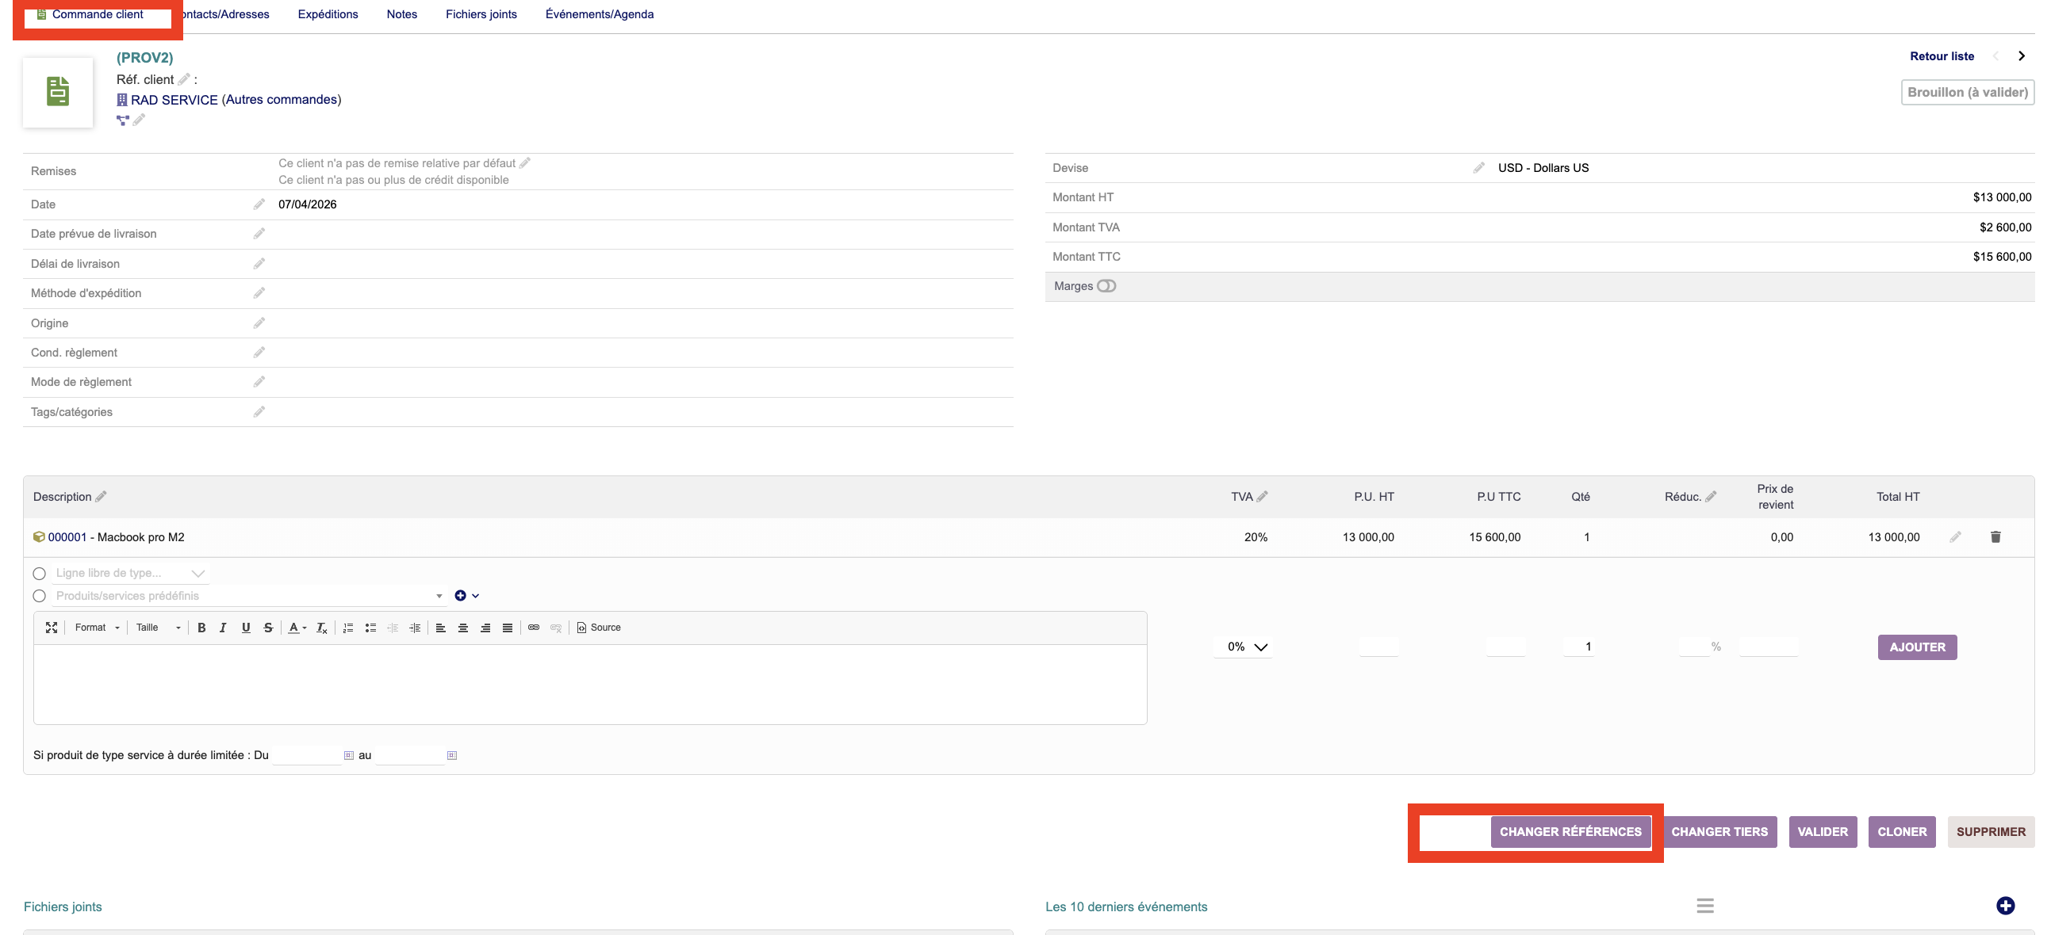Edit the Macbook pro M2 line
Viewport: 2051px width, 935px height.
click(1956, 537)
